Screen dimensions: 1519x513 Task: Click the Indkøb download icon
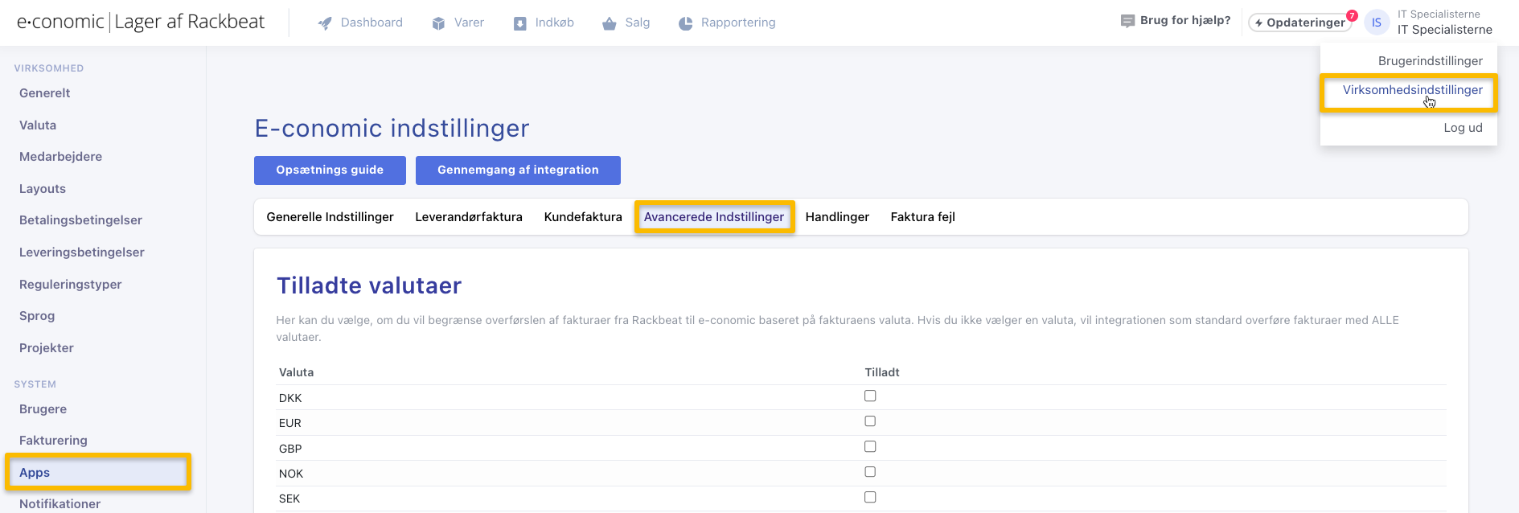[520, 23]
